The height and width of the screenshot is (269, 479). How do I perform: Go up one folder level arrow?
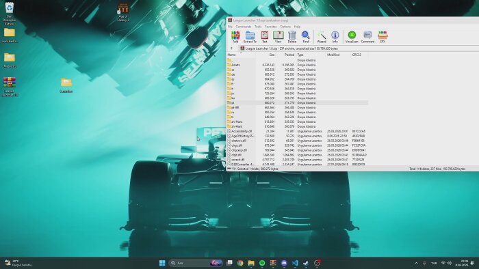pyautogui.click(x=231, y=48)
